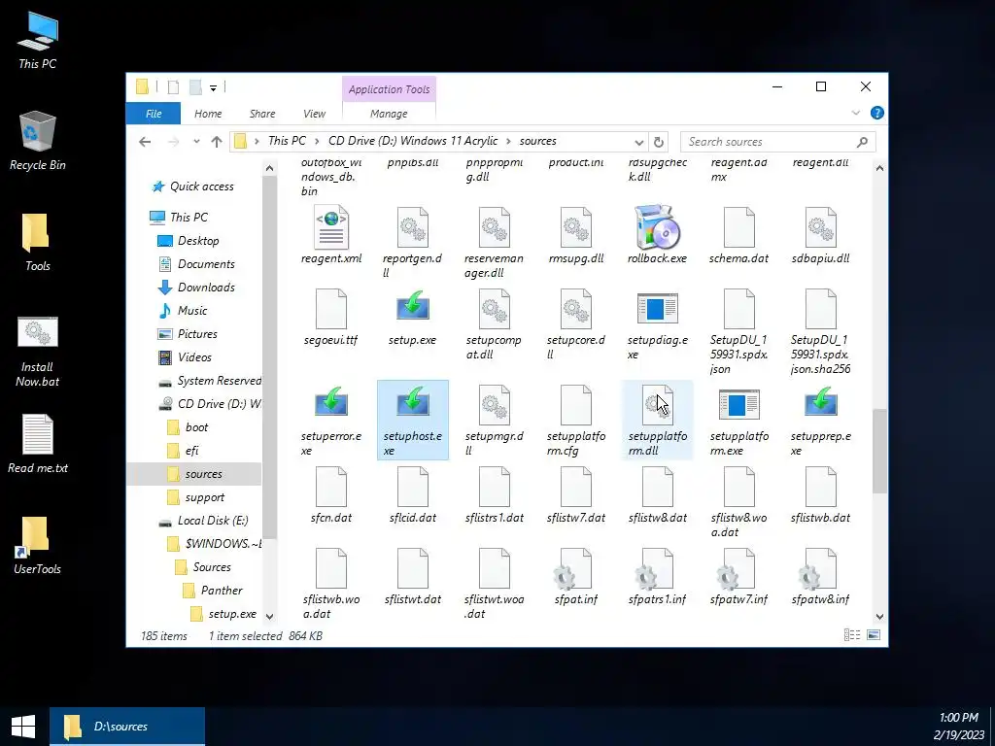Click the file list vertical scrollbar thumb
Image resolution: width=995 pixels, height=746 pixels.
[879, 451]
